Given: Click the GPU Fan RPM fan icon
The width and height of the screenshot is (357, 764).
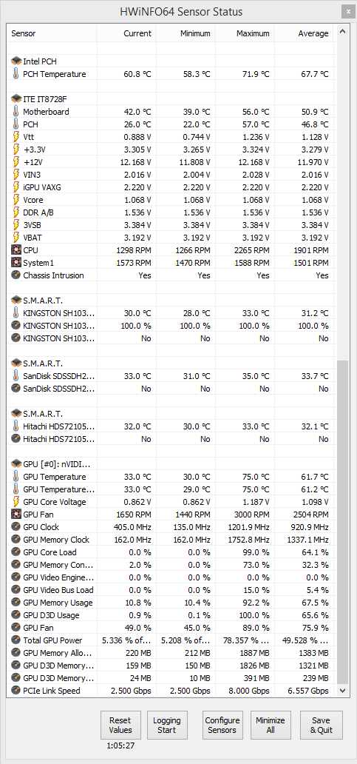Looking at the screenshot, I should [x=16, y=514].
